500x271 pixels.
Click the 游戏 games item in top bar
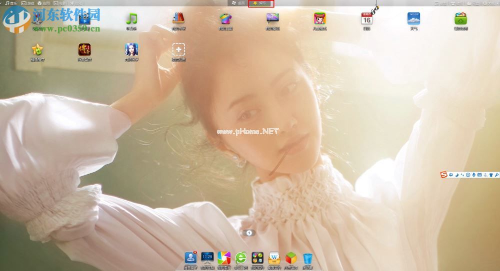(27, 3)
